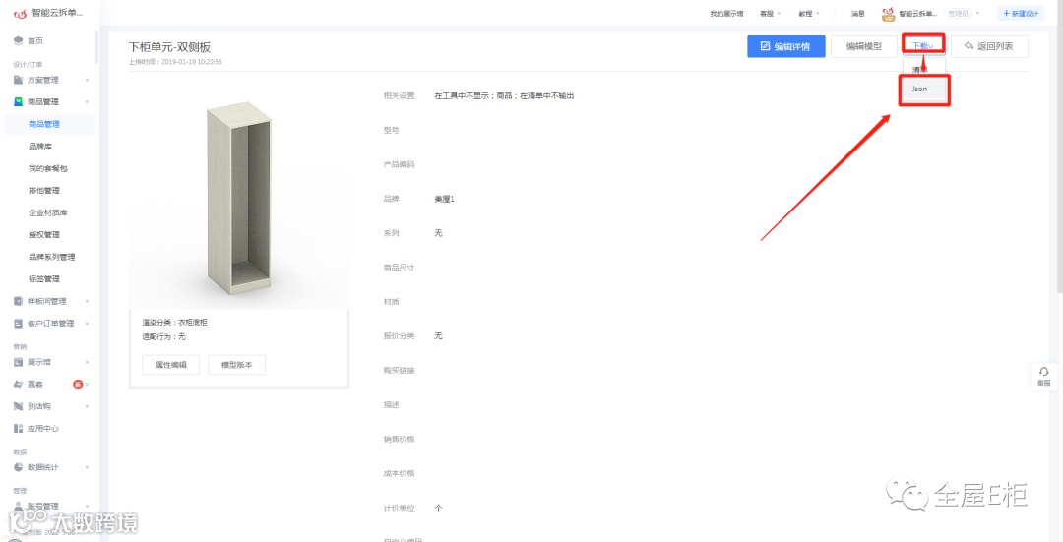Viewport: 1063px width, 542px height.
Task: Expand the 数据统计 submenu arrow
Action: click(87, 467)
